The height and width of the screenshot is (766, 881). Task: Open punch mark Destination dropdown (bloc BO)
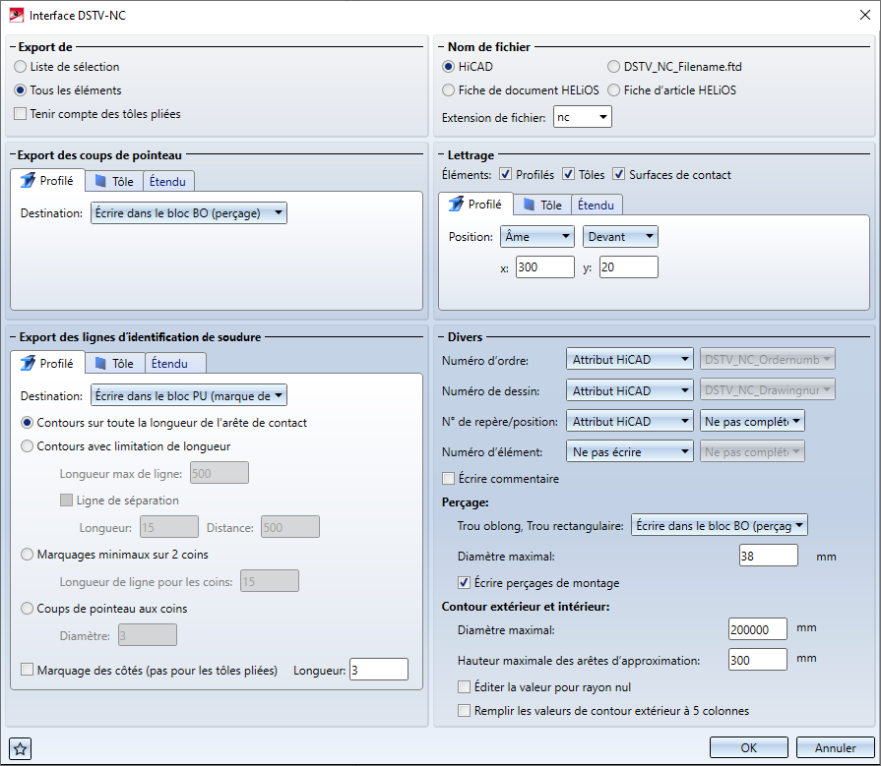point(189,213)
